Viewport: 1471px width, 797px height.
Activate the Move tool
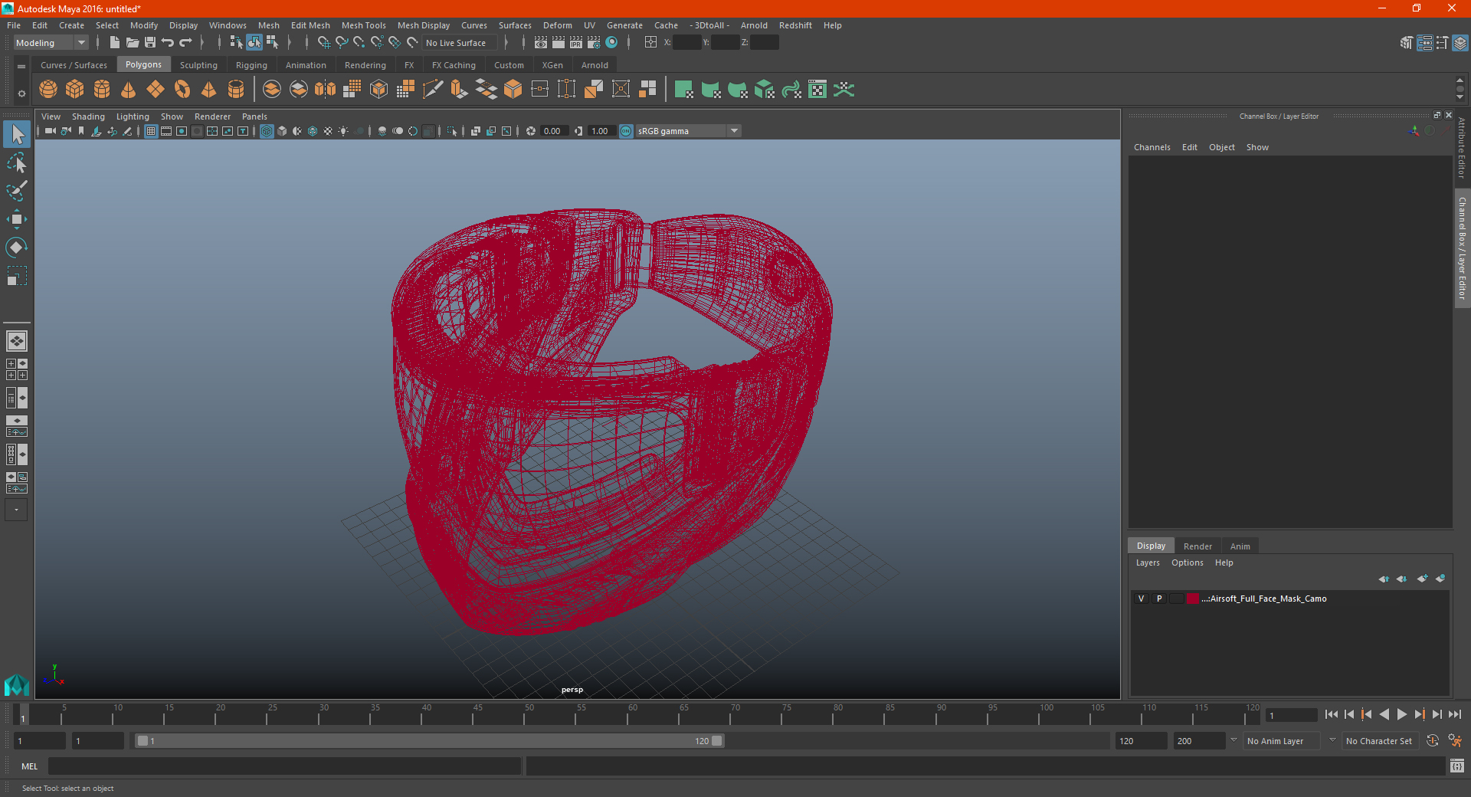(17, 219)
